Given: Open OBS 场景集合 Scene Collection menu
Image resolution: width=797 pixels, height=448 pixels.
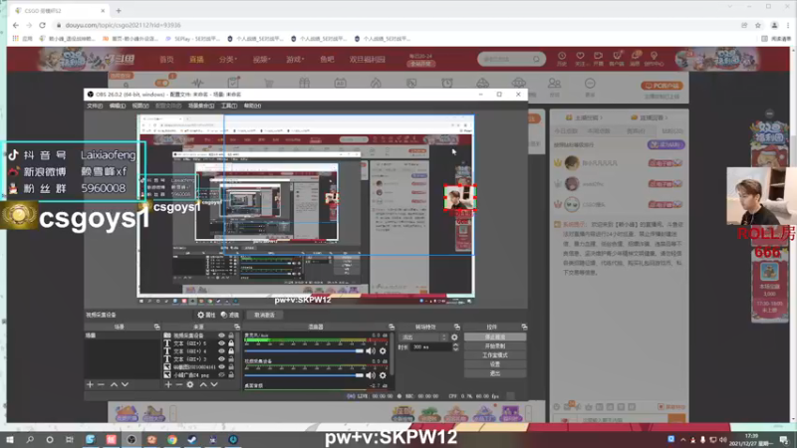Looking at the screenshot, I should pyautogui.click(x=201, y=106).
